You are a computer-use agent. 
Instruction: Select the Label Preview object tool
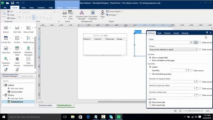click(x=17, y=62)
